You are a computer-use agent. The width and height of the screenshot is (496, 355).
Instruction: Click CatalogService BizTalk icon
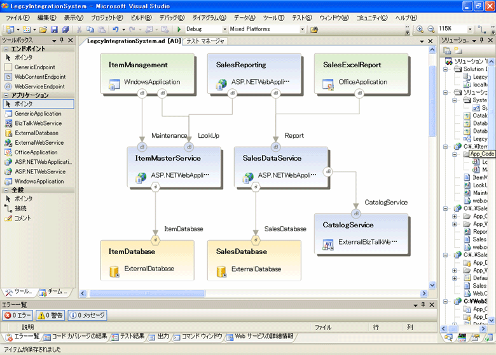click(328, 244)
